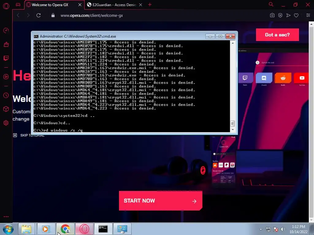
Task: Search tabs with magnifier icon
Action: coord(271,4)
